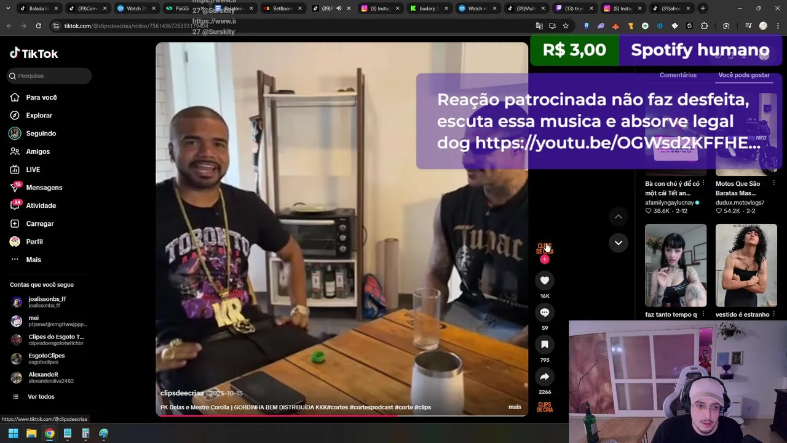
Task: Click the #cortespodcast hashtag in caption
Action: [x=371, y=407]
